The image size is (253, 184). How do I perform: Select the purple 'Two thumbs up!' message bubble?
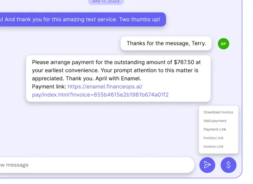(x=83, y=19)
